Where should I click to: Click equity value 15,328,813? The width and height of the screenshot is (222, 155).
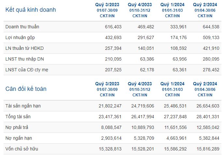pos(110,149)
